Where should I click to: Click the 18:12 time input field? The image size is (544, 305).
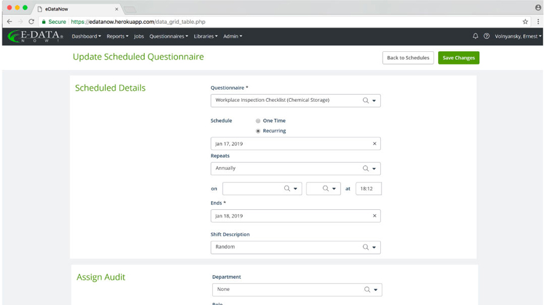369,188
